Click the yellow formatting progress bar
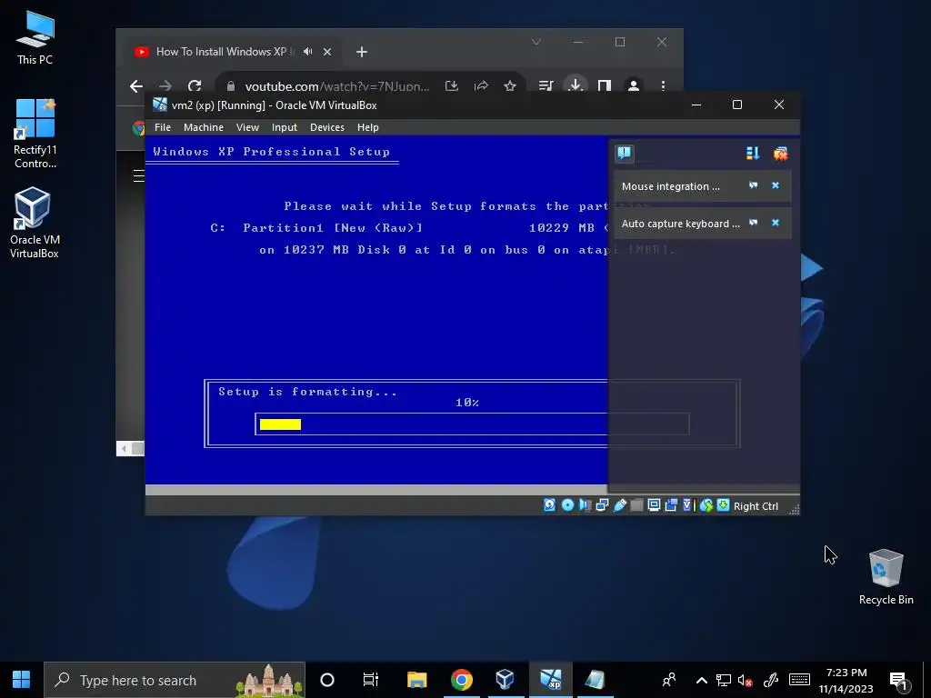 tap(280, 424)
